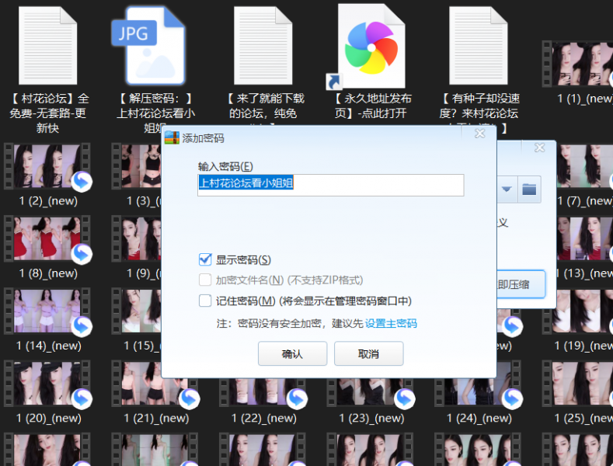Select text file 有种子却没速度
Viewport: 613px width, 466px height.
pos(479,45)
